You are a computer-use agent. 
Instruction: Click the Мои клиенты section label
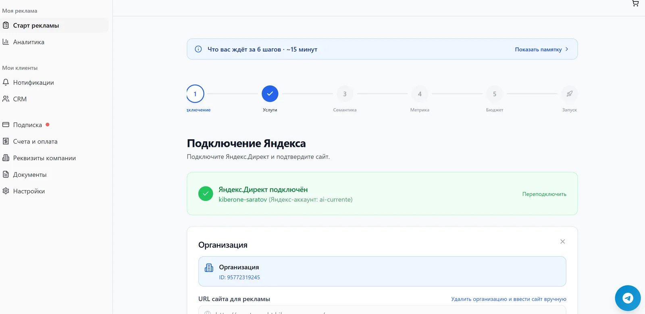20,68
